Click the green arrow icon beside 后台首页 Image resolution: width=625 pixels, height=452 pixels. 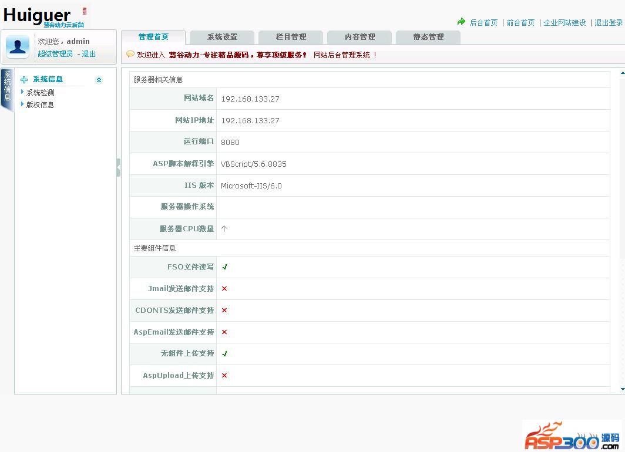(x=461, y=22)
